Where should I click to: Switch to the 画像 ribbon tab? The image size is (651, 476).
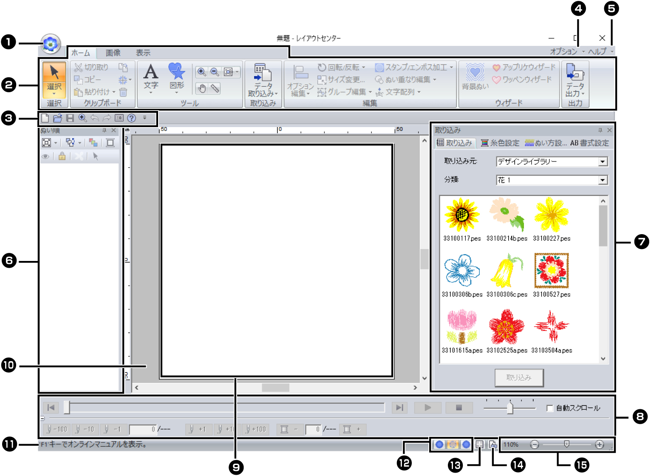113,53
